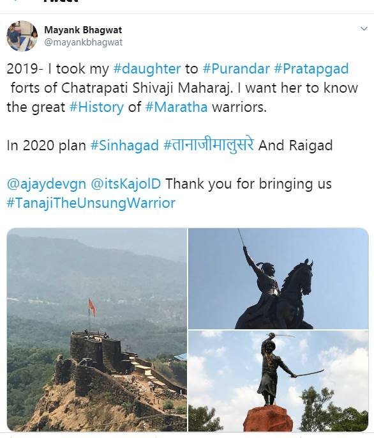Follow the #Purandar hashtag link
Screen dimensions: 374x438
point(236,69)
